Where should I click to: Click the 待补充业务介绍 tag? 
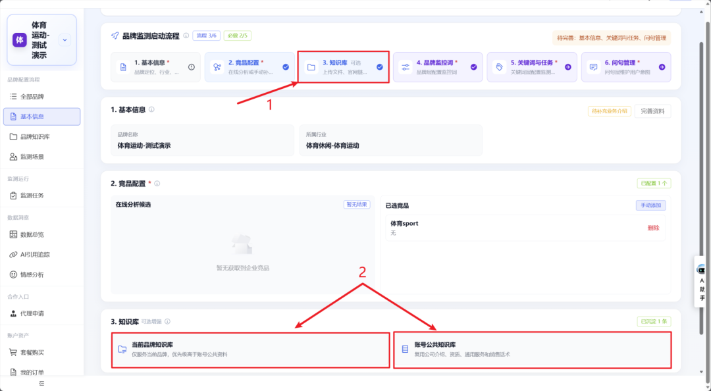(x=610, y=111)
